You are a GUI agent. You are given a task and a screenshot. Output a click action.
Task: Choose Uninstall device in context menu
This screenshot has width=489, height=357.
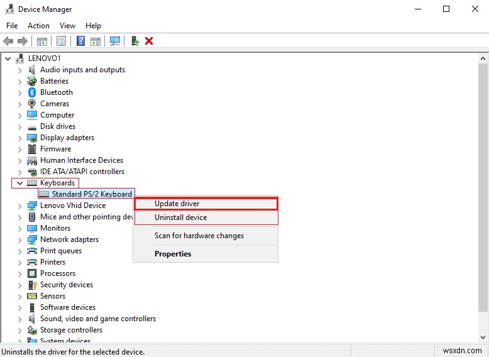click(206, 217)
